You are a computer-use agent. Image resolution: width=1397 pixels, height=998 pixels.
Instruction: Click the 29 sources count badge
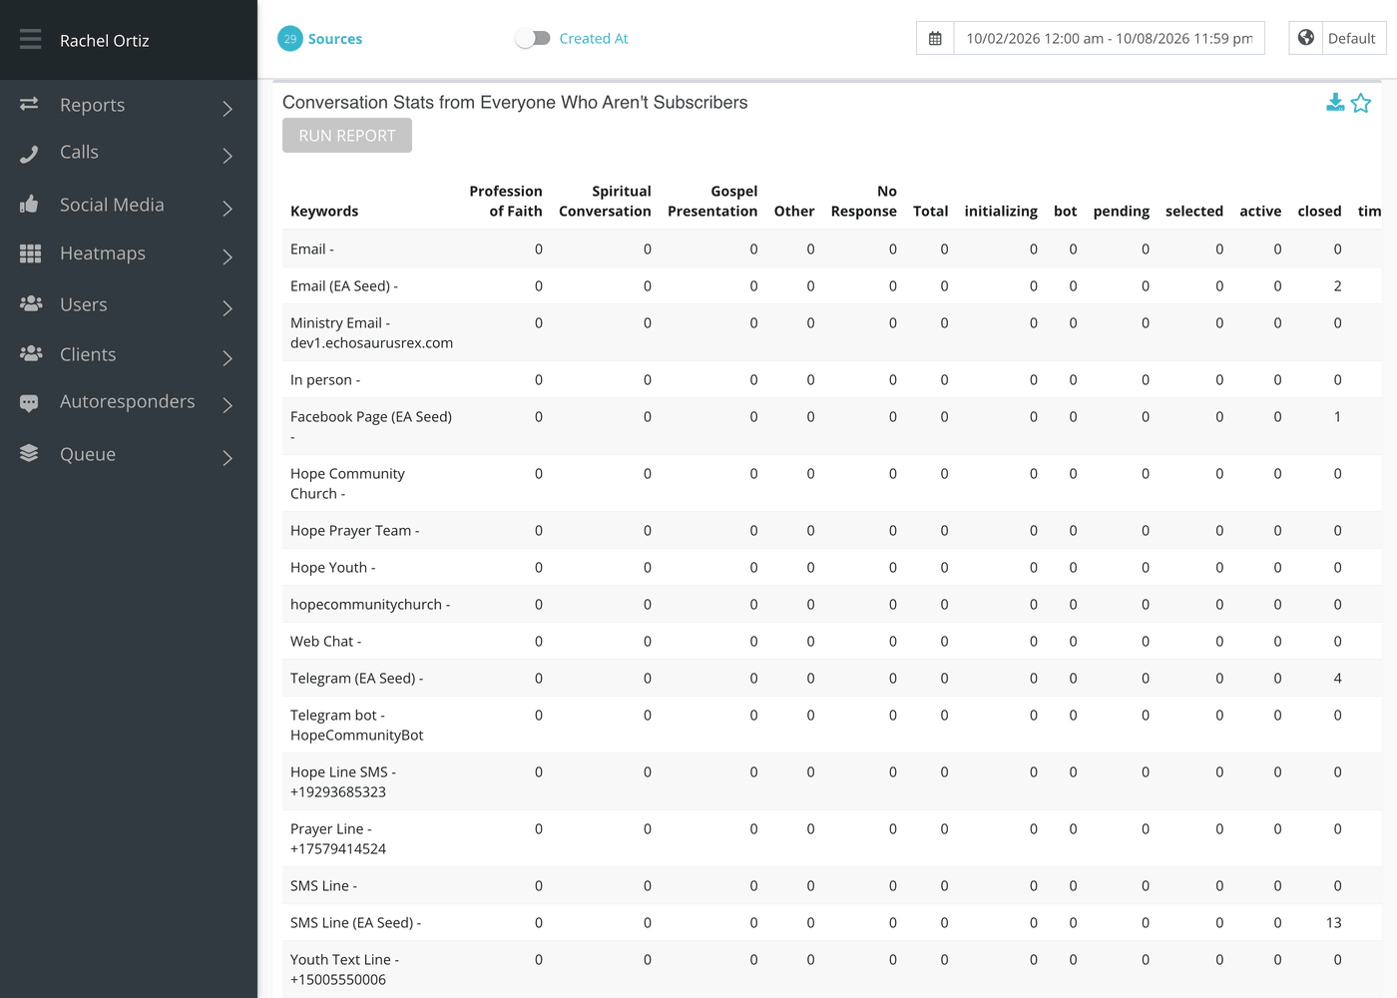[x=289, y=39]
